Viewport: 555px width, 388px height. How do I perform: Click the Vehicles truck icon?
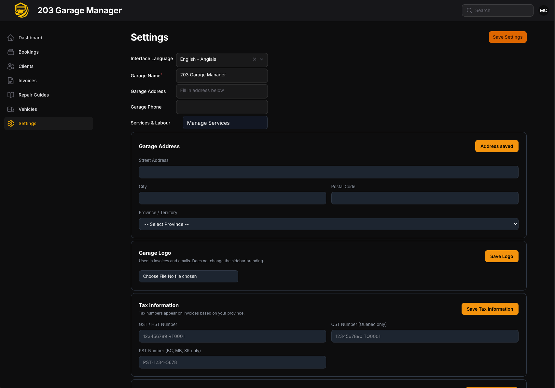coord(11,109)
